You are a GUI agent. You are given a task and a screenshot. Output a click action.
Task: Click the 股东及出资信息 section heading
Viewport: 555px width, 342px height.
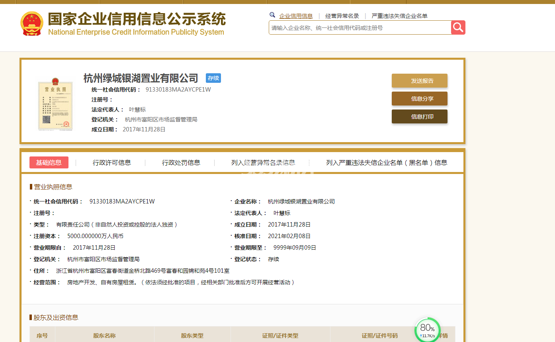pyautogui.click(x=56, y=317)
